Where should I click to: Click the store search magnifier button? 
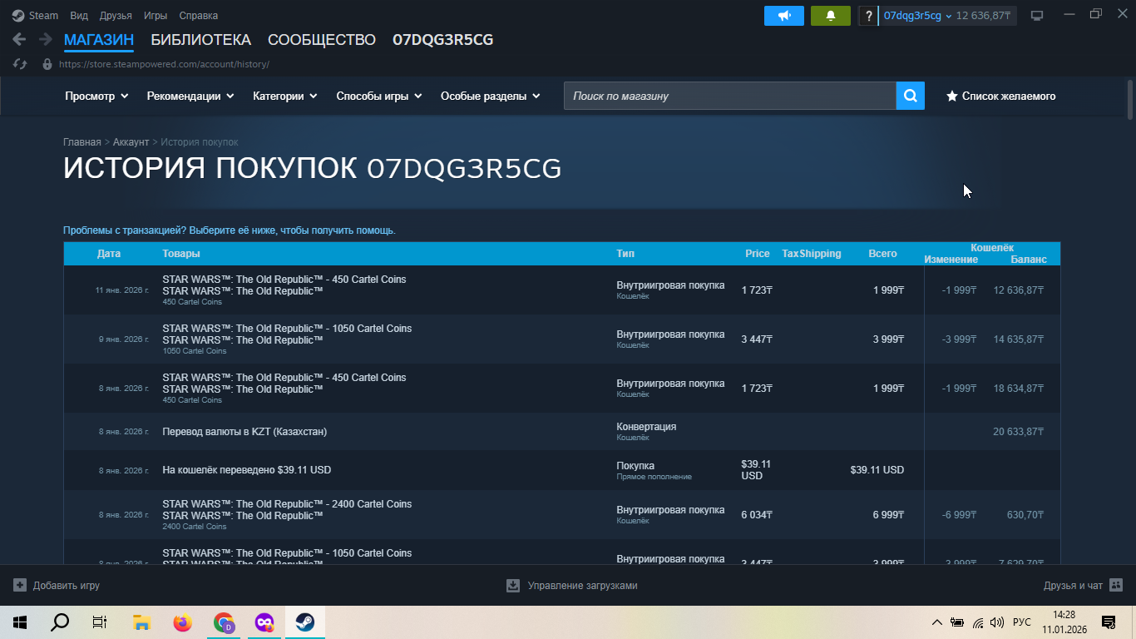pyautogui.click(x=911, y=96)
